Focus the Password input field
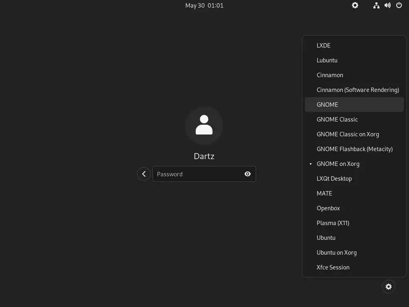This screenshot has height=307, width=409. pos(204,174)
